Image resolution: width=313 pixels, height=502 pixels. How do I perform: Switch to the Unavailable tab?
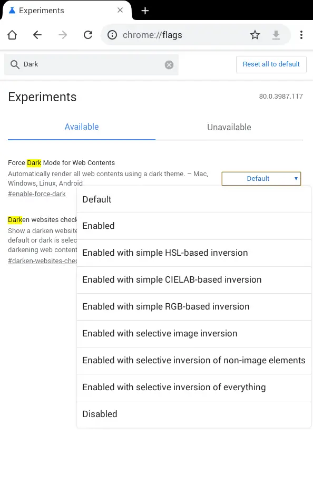229,127
